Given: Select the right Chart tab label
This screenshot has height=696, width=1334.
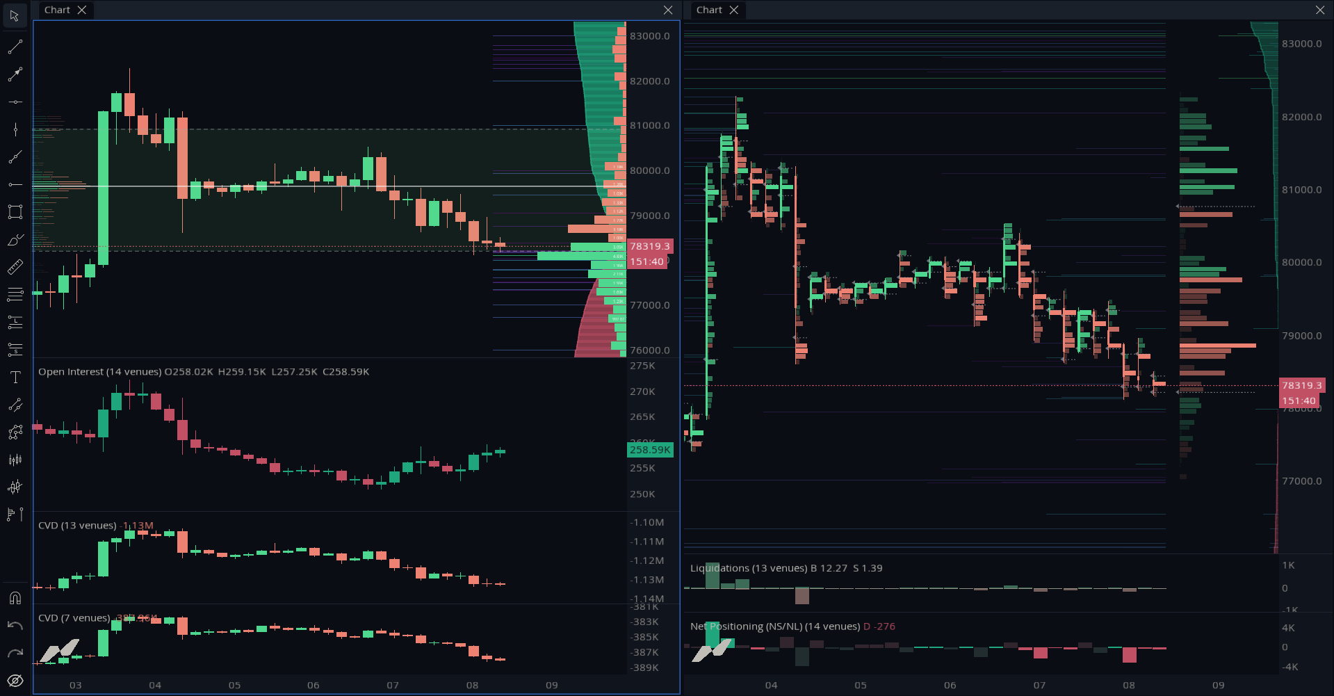Looking at the screenshot, I should coord(709,10).
